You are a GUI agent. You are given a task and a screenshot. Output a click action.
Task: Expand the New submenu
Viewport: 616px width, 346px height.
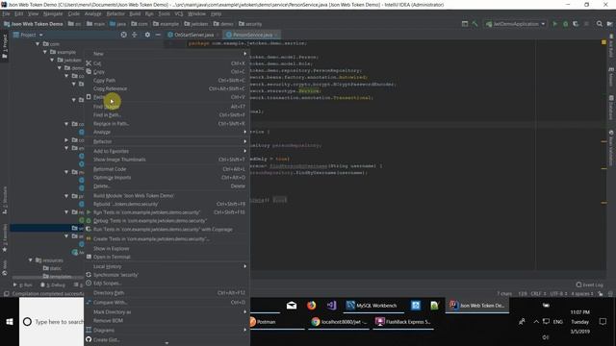[x=167, y=54]
